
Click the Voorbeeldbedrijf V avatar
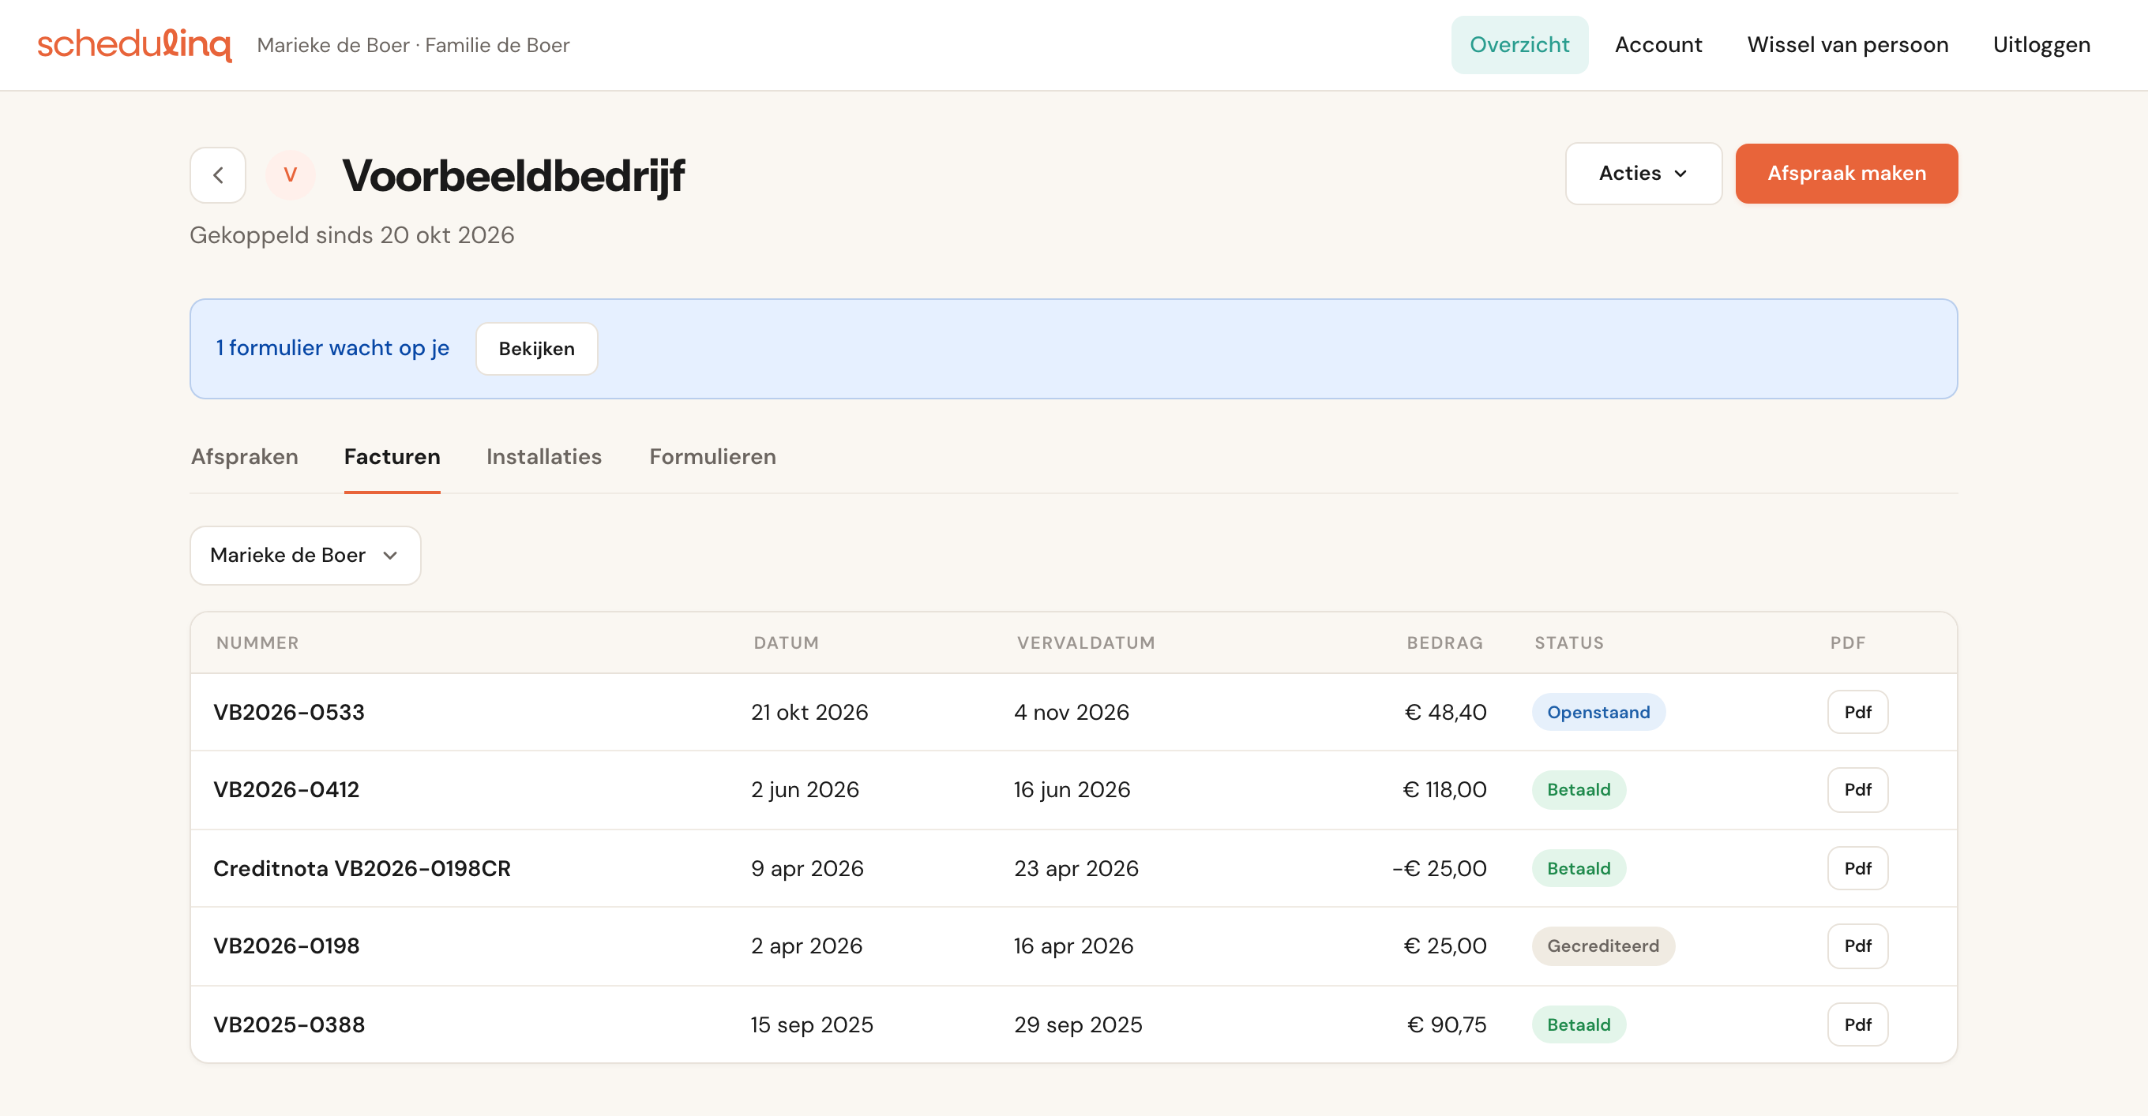[x=290, y=175]
